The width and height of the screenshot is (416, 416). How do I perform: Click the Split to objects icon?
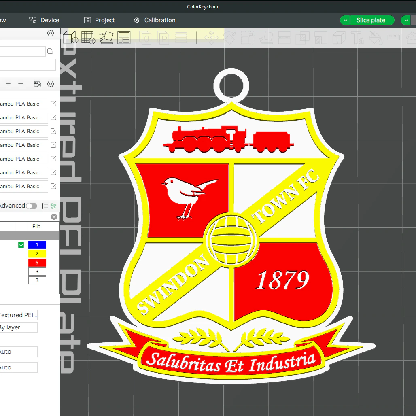(145, 38)
